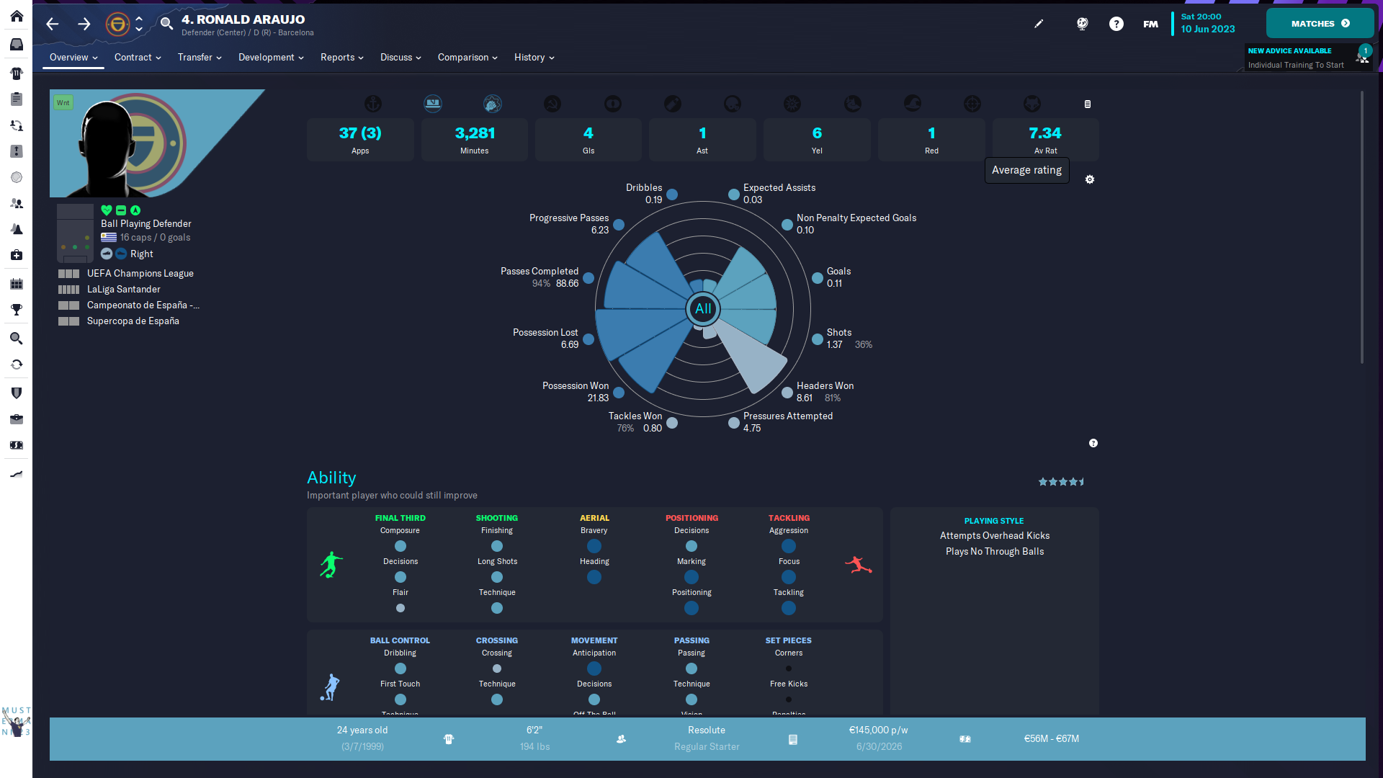Click the Barcelona club badge in header

pyautogui.click(x=117, y=24)
